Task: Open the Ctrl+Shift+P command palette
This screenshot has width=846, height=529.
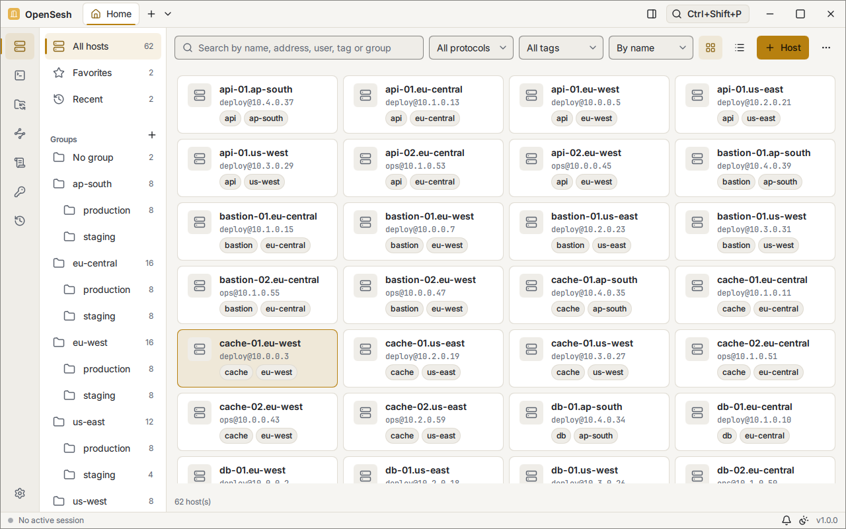Action: pos(708,14)
